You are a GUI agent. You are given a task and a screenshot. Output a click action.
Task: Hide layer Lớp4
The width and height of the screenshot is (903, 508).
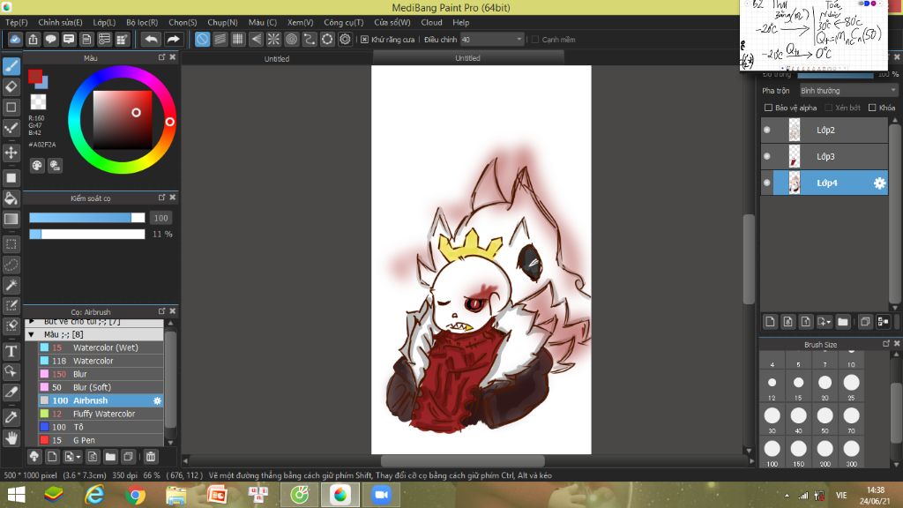[x=767, y=183]
